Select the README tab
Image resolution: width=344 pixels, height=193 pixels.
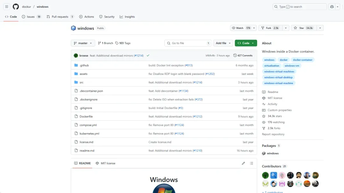[82, 163]
